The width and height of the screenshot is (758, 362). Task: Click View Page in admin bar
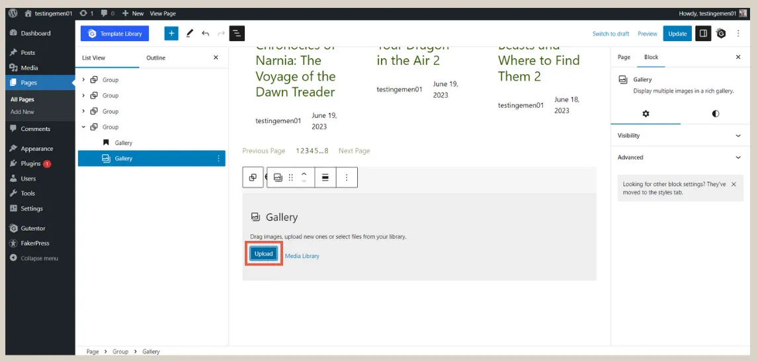[x=163, y=13]
